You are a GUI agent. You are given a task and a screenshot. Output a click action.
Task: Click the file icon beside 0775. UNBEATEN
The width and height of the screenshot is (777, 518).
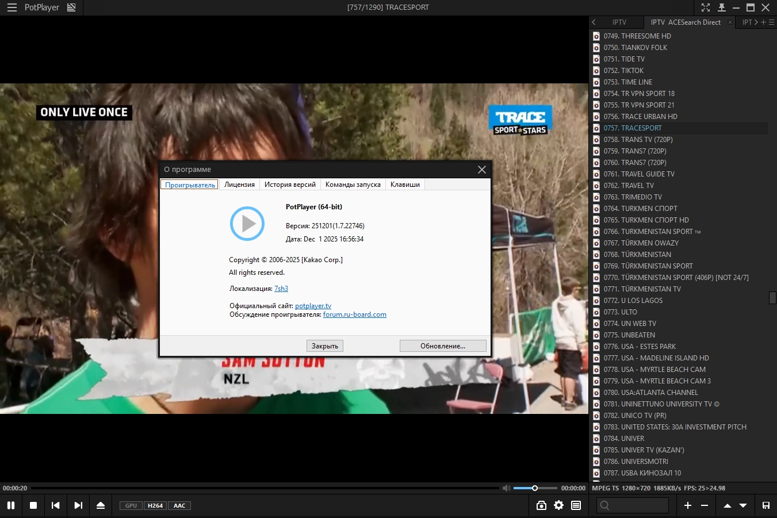596,335
